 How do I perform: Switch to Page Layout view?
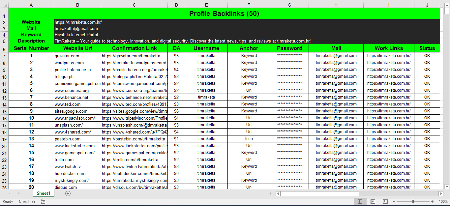373,201
